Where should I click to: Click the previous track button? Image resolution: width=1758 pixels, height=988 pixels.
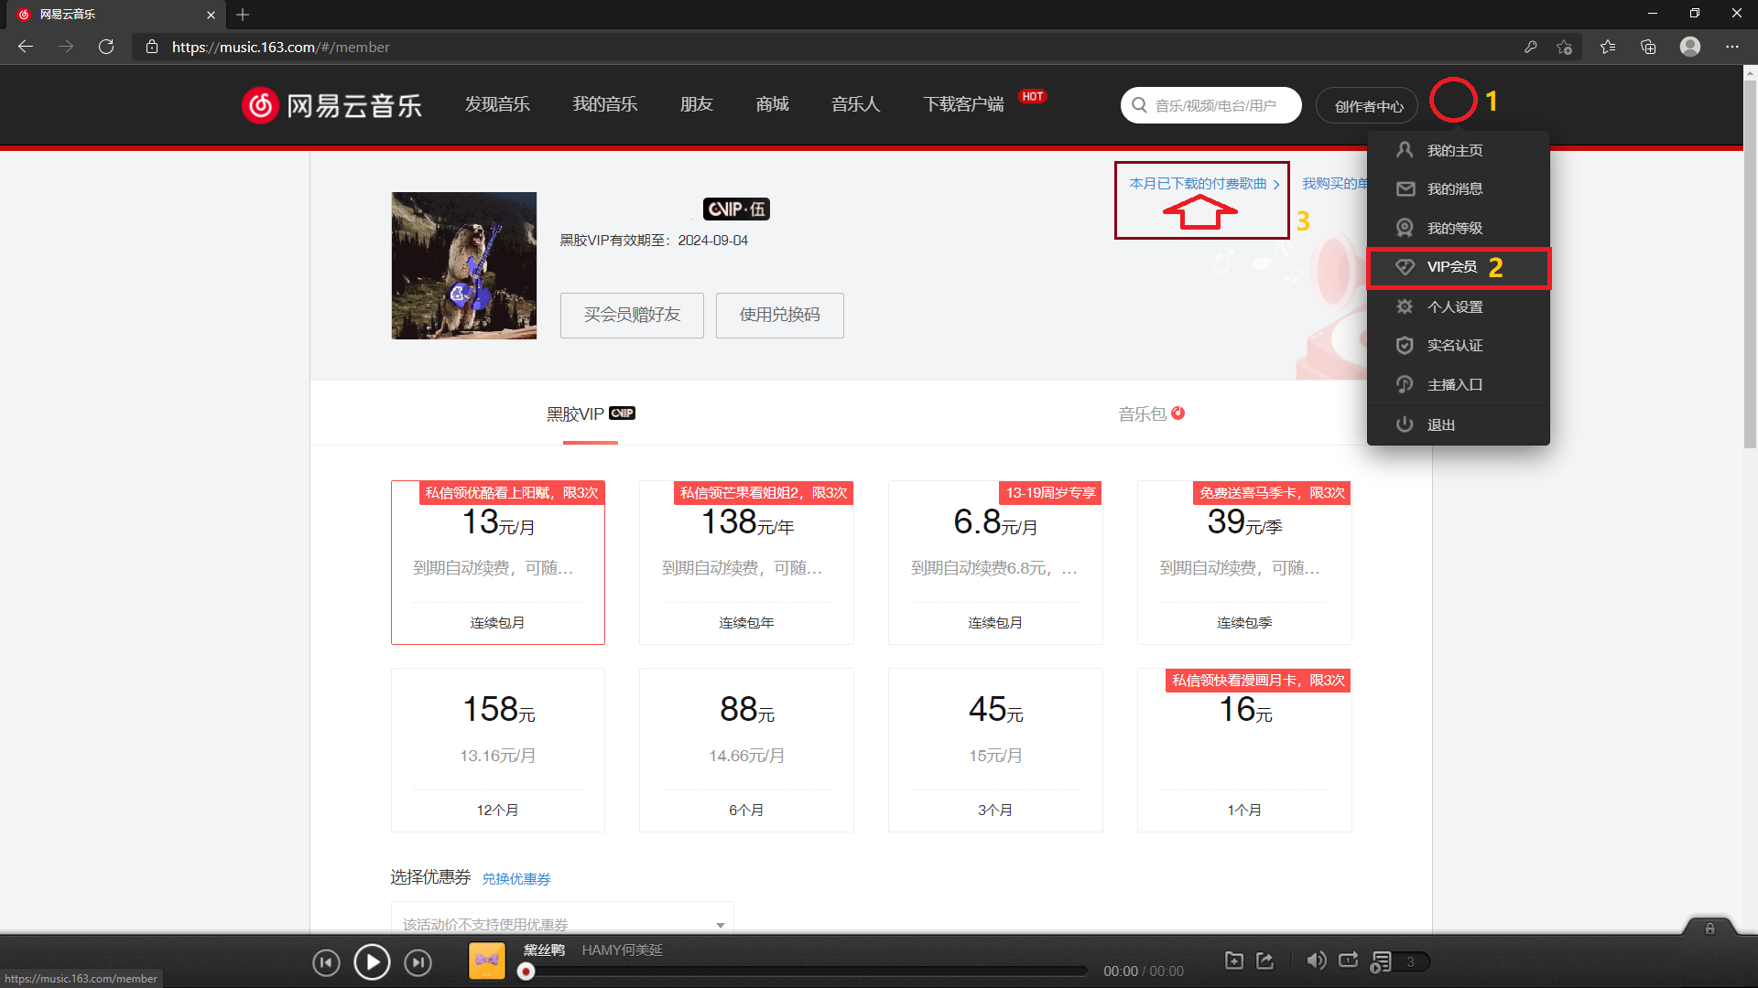coord(326,962)
